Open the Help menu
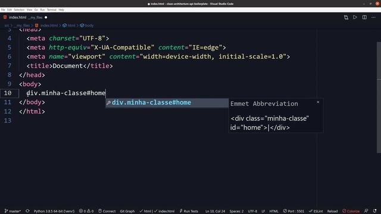The image size is (381, 214). (61, 10)
